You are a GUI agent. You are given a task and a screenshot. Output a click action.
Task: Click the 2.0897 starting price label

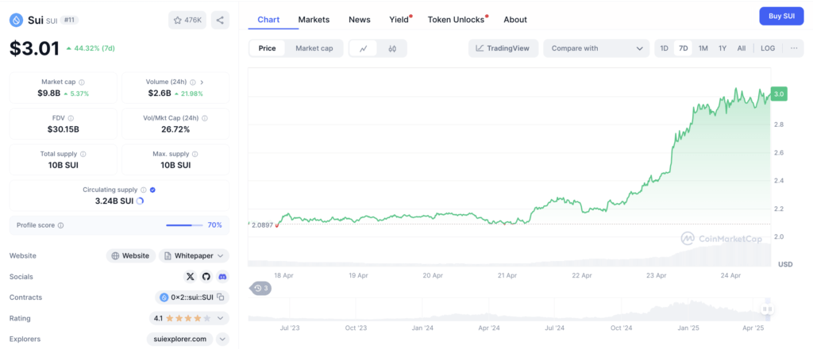point(262,225)
